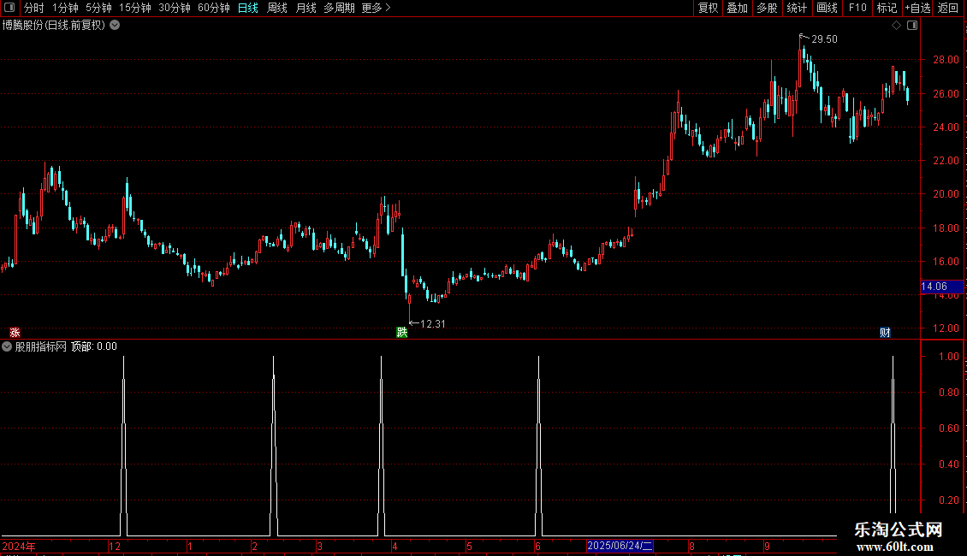Click month 9 on the time axis
Screen dimensions: 967x556
tap(768, 546)
